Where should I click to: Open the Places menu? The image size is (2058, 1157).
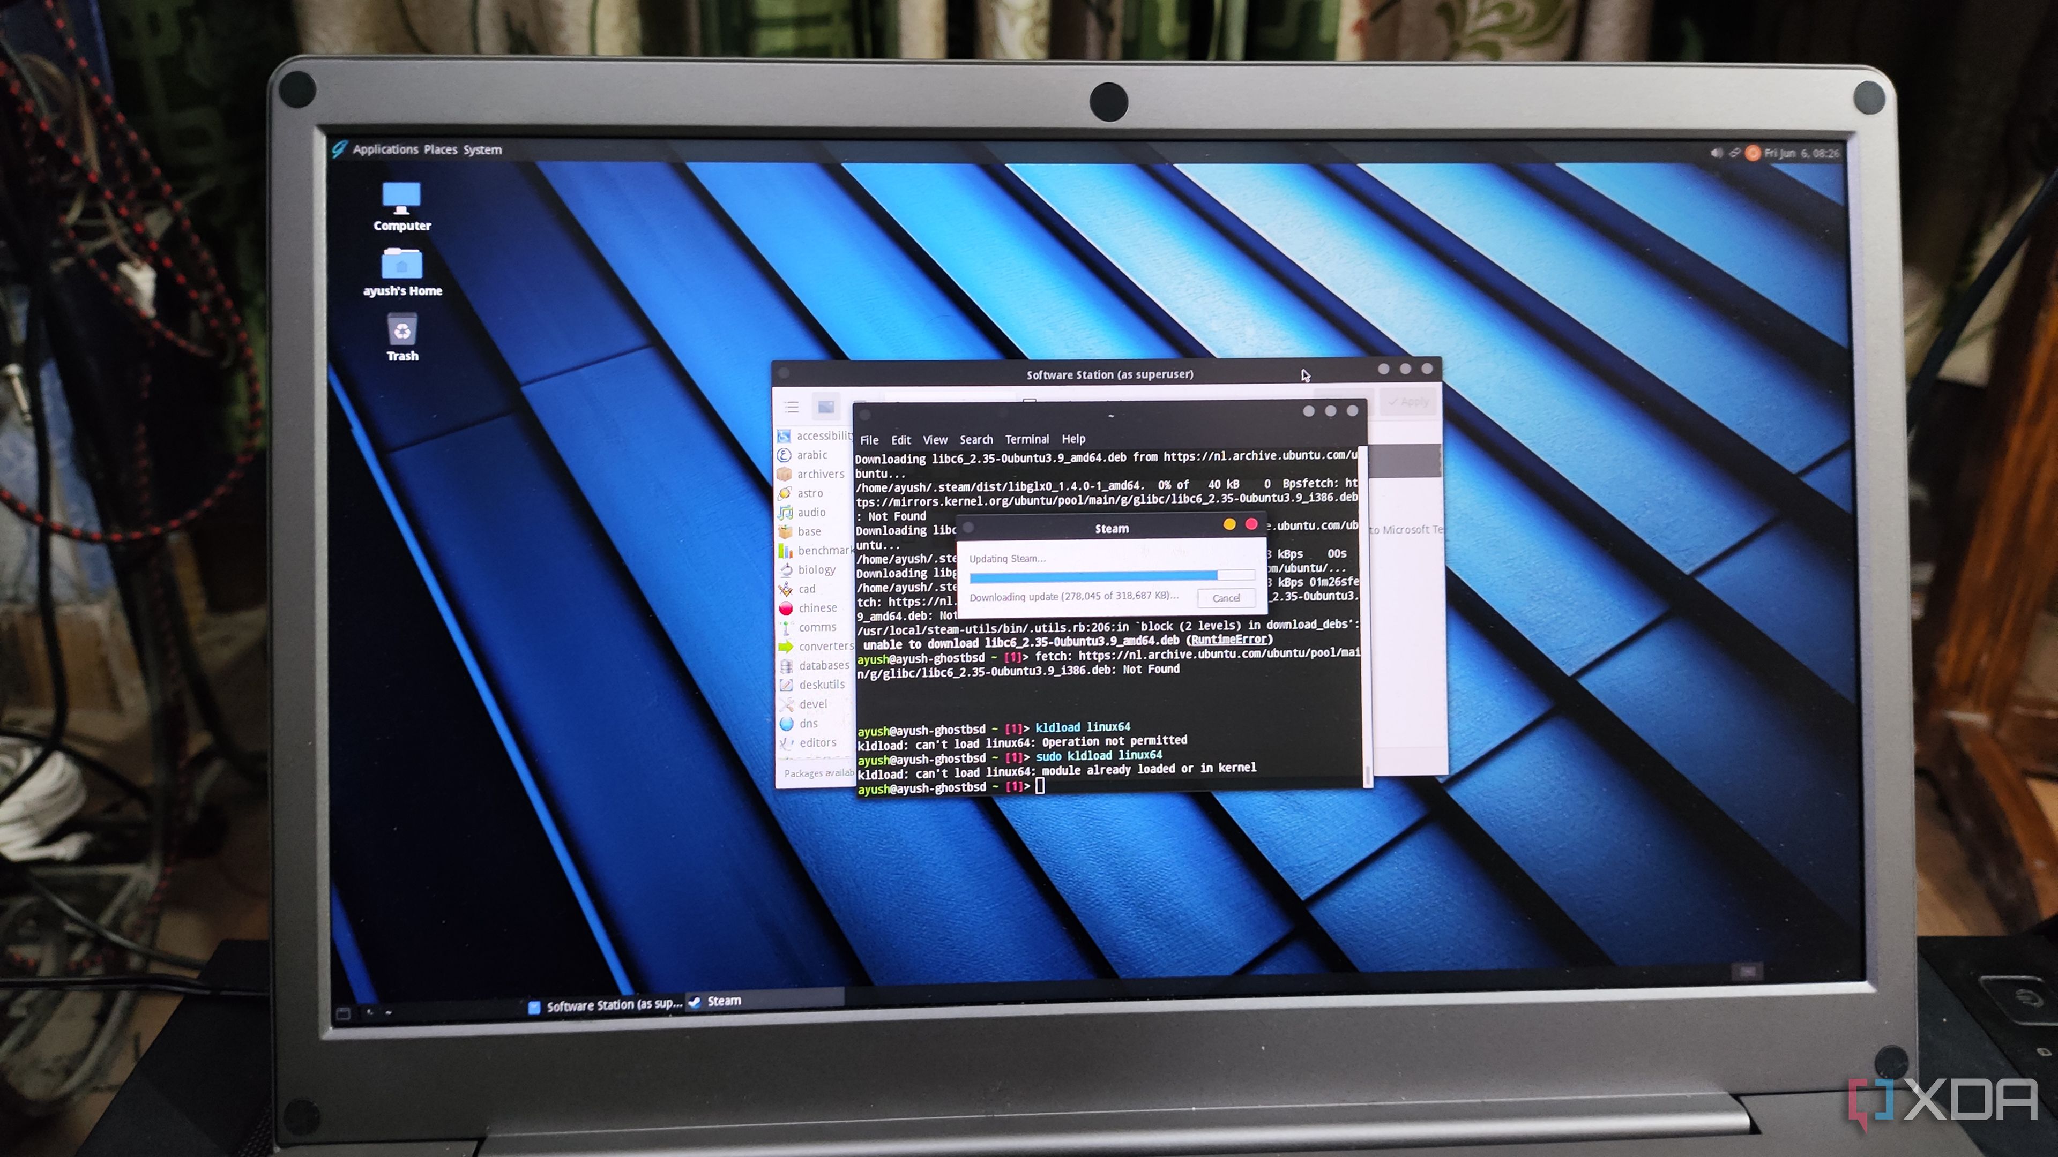(x=440, y=149)
